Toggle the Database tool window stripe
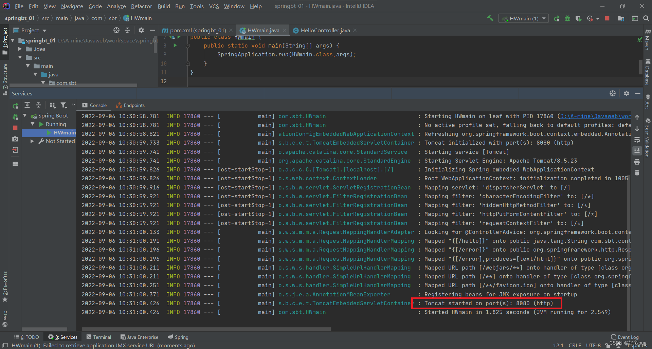Image resolution: width=652 pixels, height=349 pixels. pos(647,72)
